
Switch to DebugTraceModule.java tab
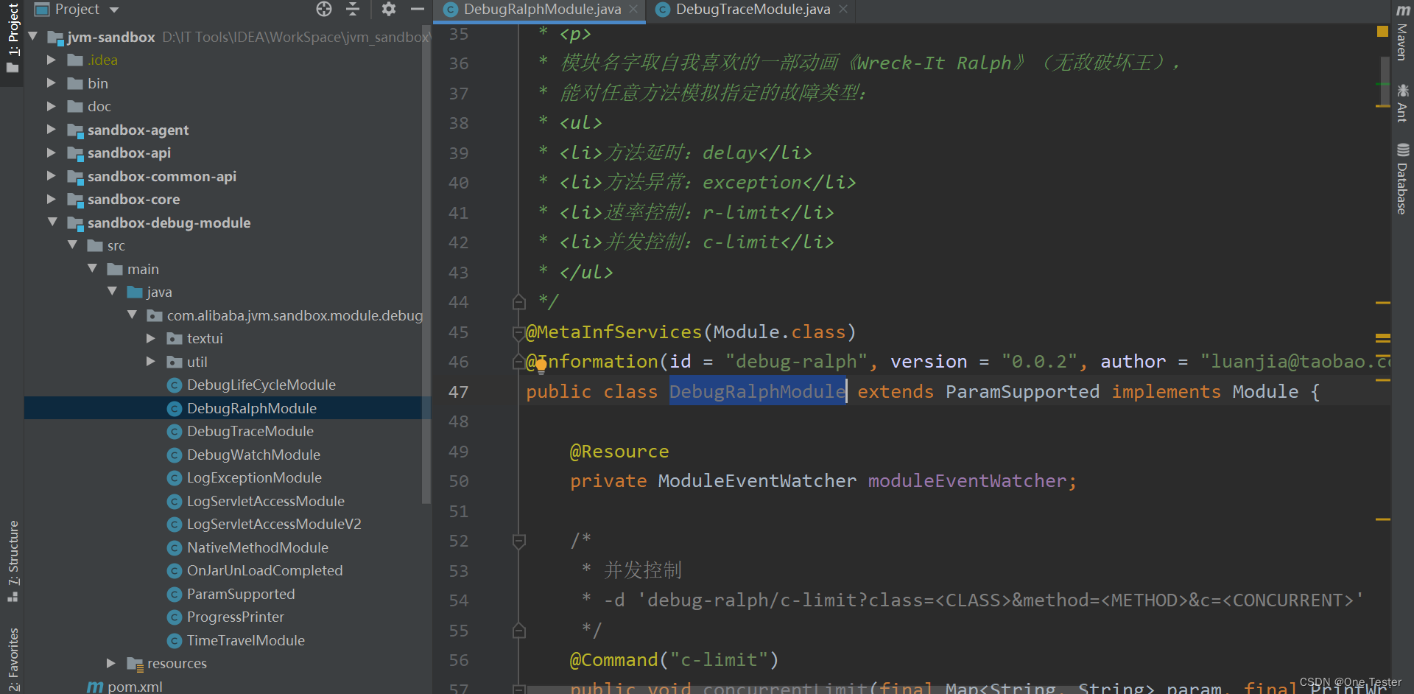click(753, 10)
